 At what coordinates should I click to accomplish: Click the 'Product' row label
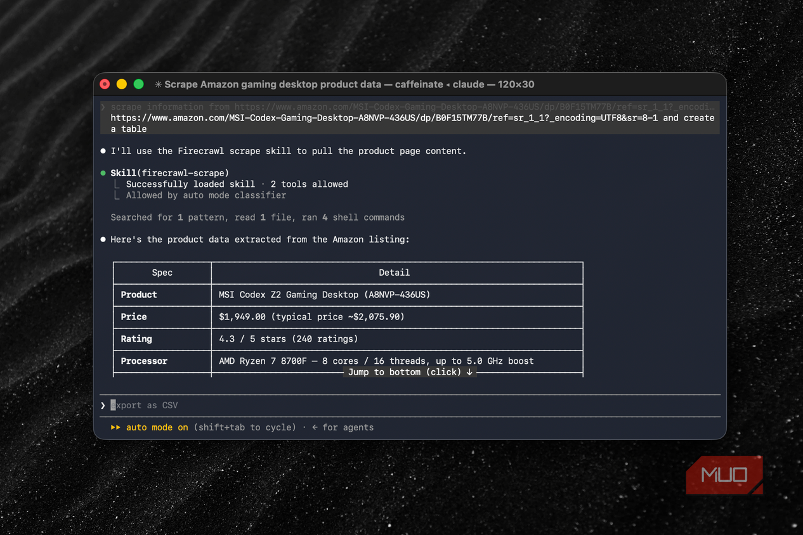coord(138,295)
